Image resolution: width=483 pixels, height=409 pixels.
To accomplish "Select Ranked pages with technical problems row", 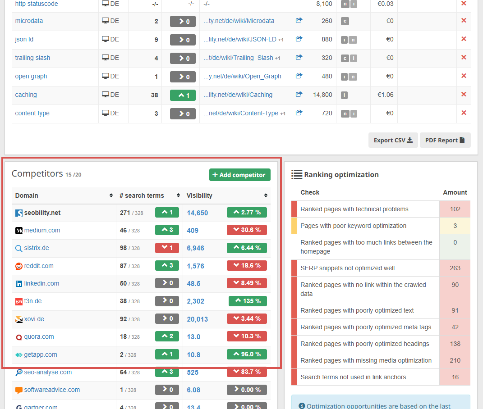I will coord(381,209).
